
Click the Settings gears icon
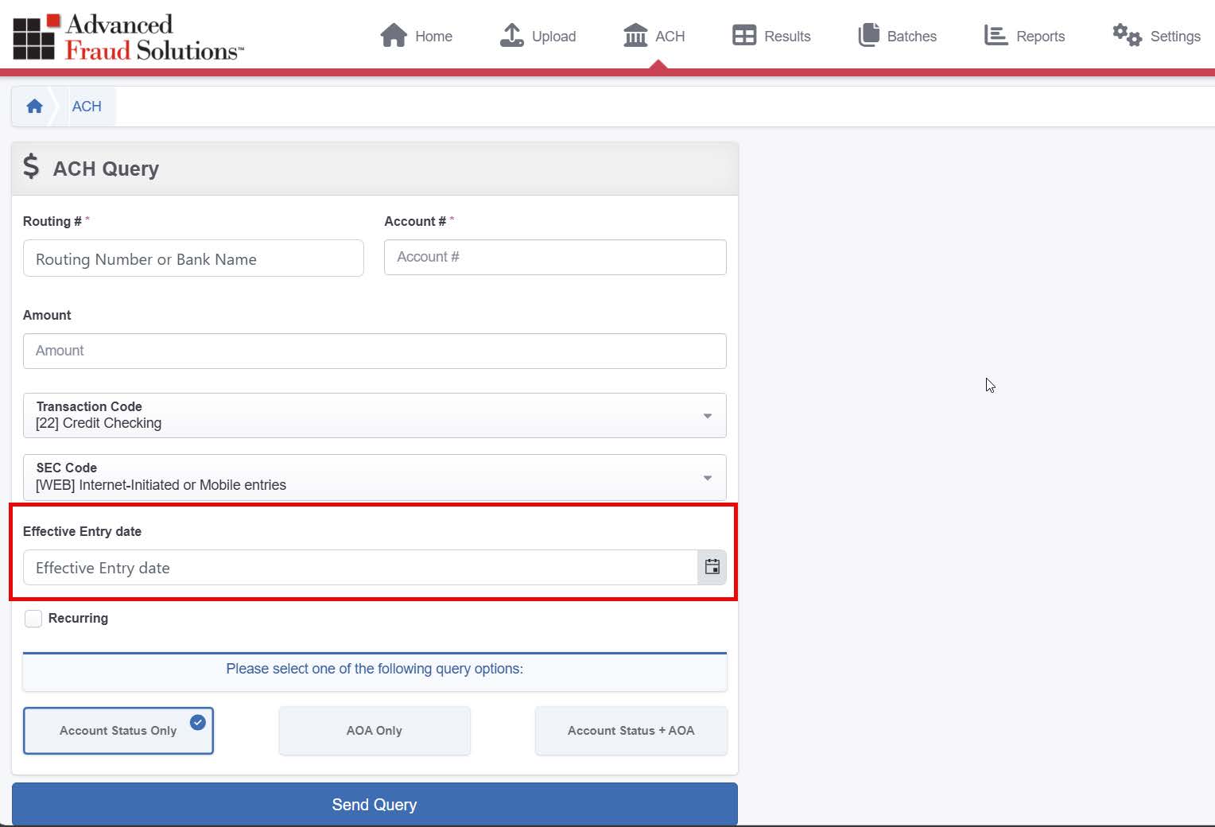[1127, 35]
